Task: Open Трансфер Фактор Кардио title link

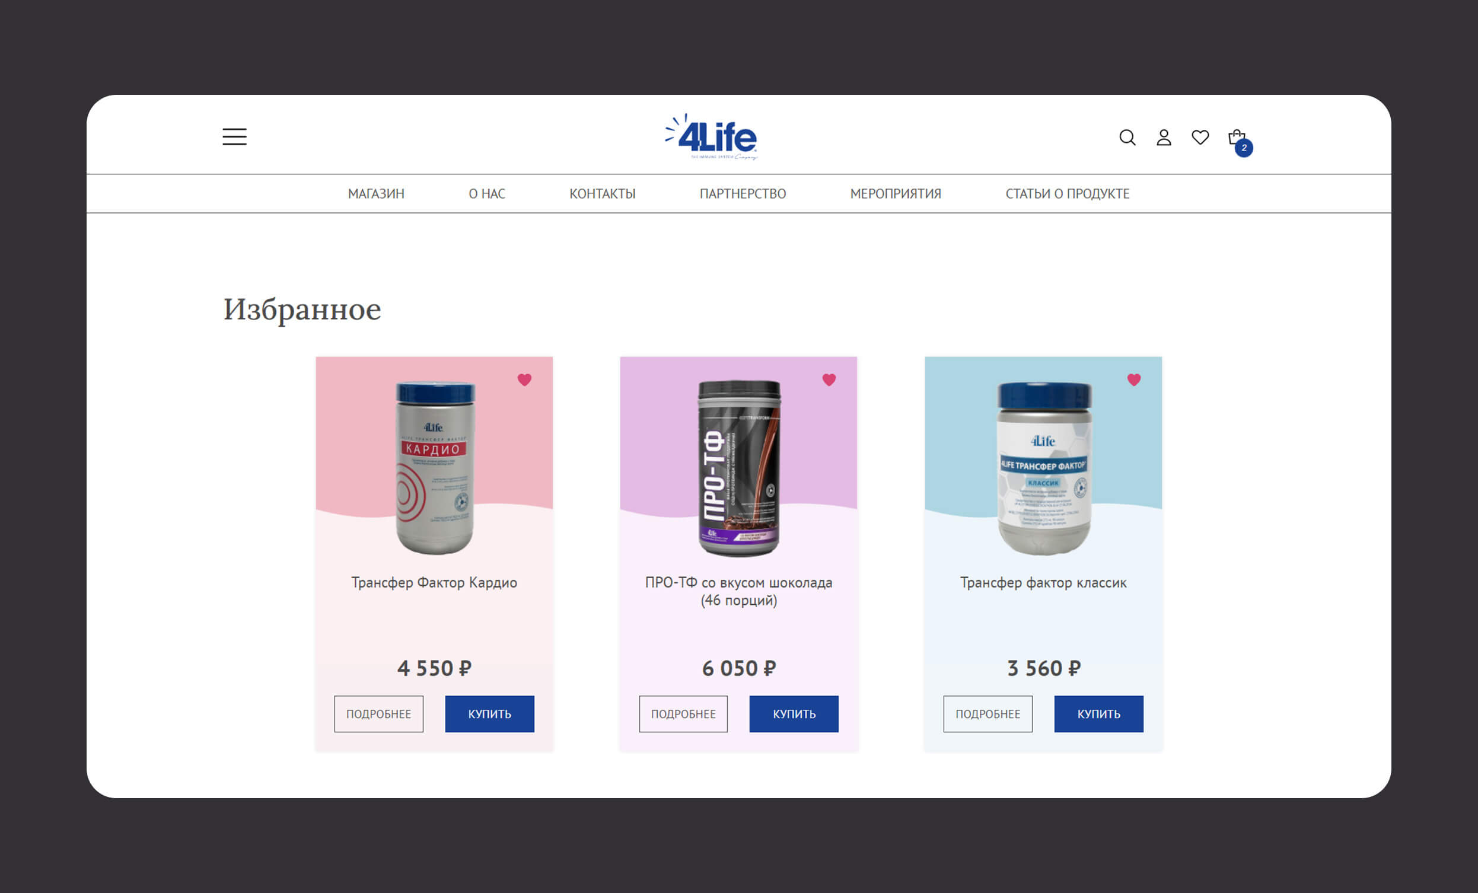Action: pos(434,583)
